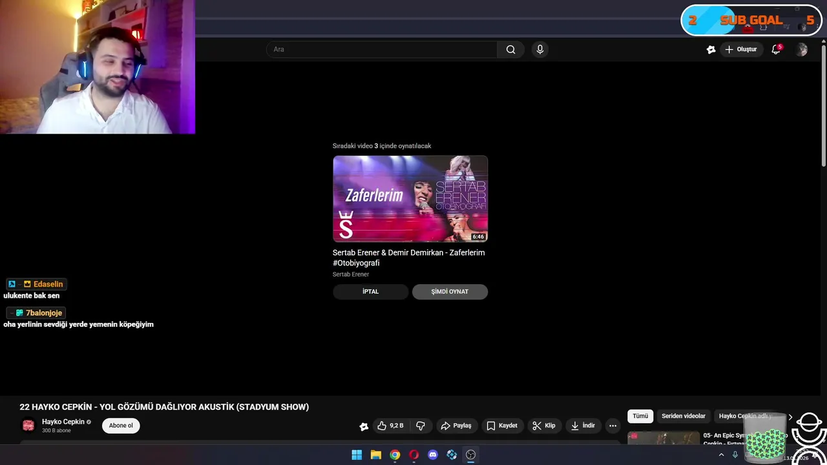
Task: Open more actions three-dot menu
Action: (612, 426)
